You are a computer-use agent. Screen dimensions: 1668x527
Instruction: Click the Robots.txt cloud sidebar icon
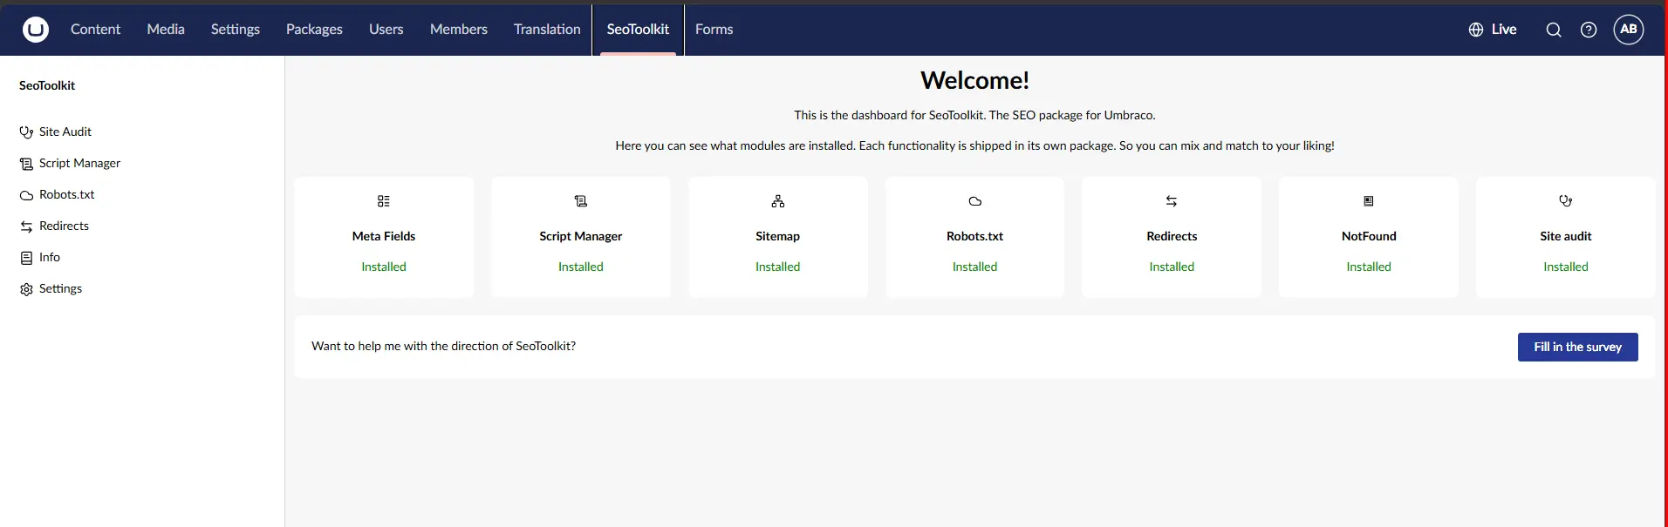[x=26, y=195]
